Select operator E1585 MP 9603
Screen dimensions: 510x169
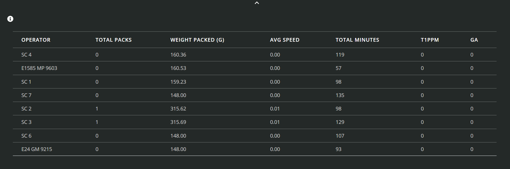39,68
